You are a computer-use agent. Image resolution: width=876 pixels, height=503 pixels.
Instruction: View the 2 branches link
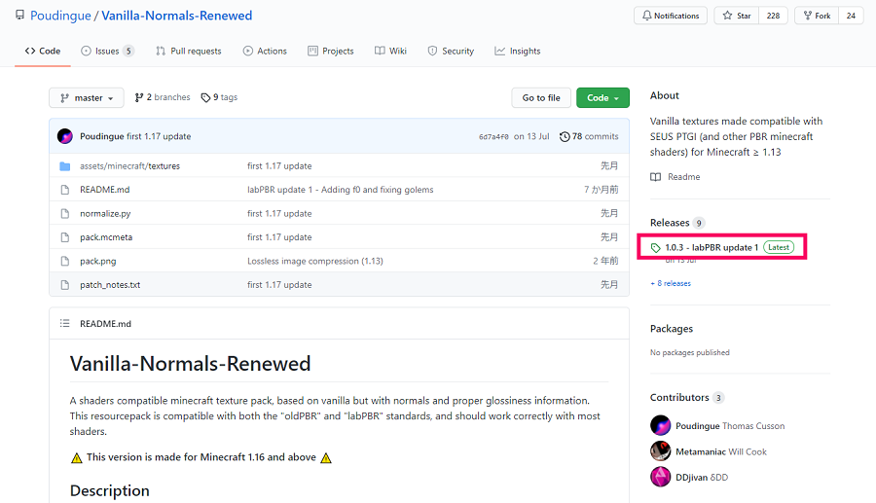click(163, 97)
